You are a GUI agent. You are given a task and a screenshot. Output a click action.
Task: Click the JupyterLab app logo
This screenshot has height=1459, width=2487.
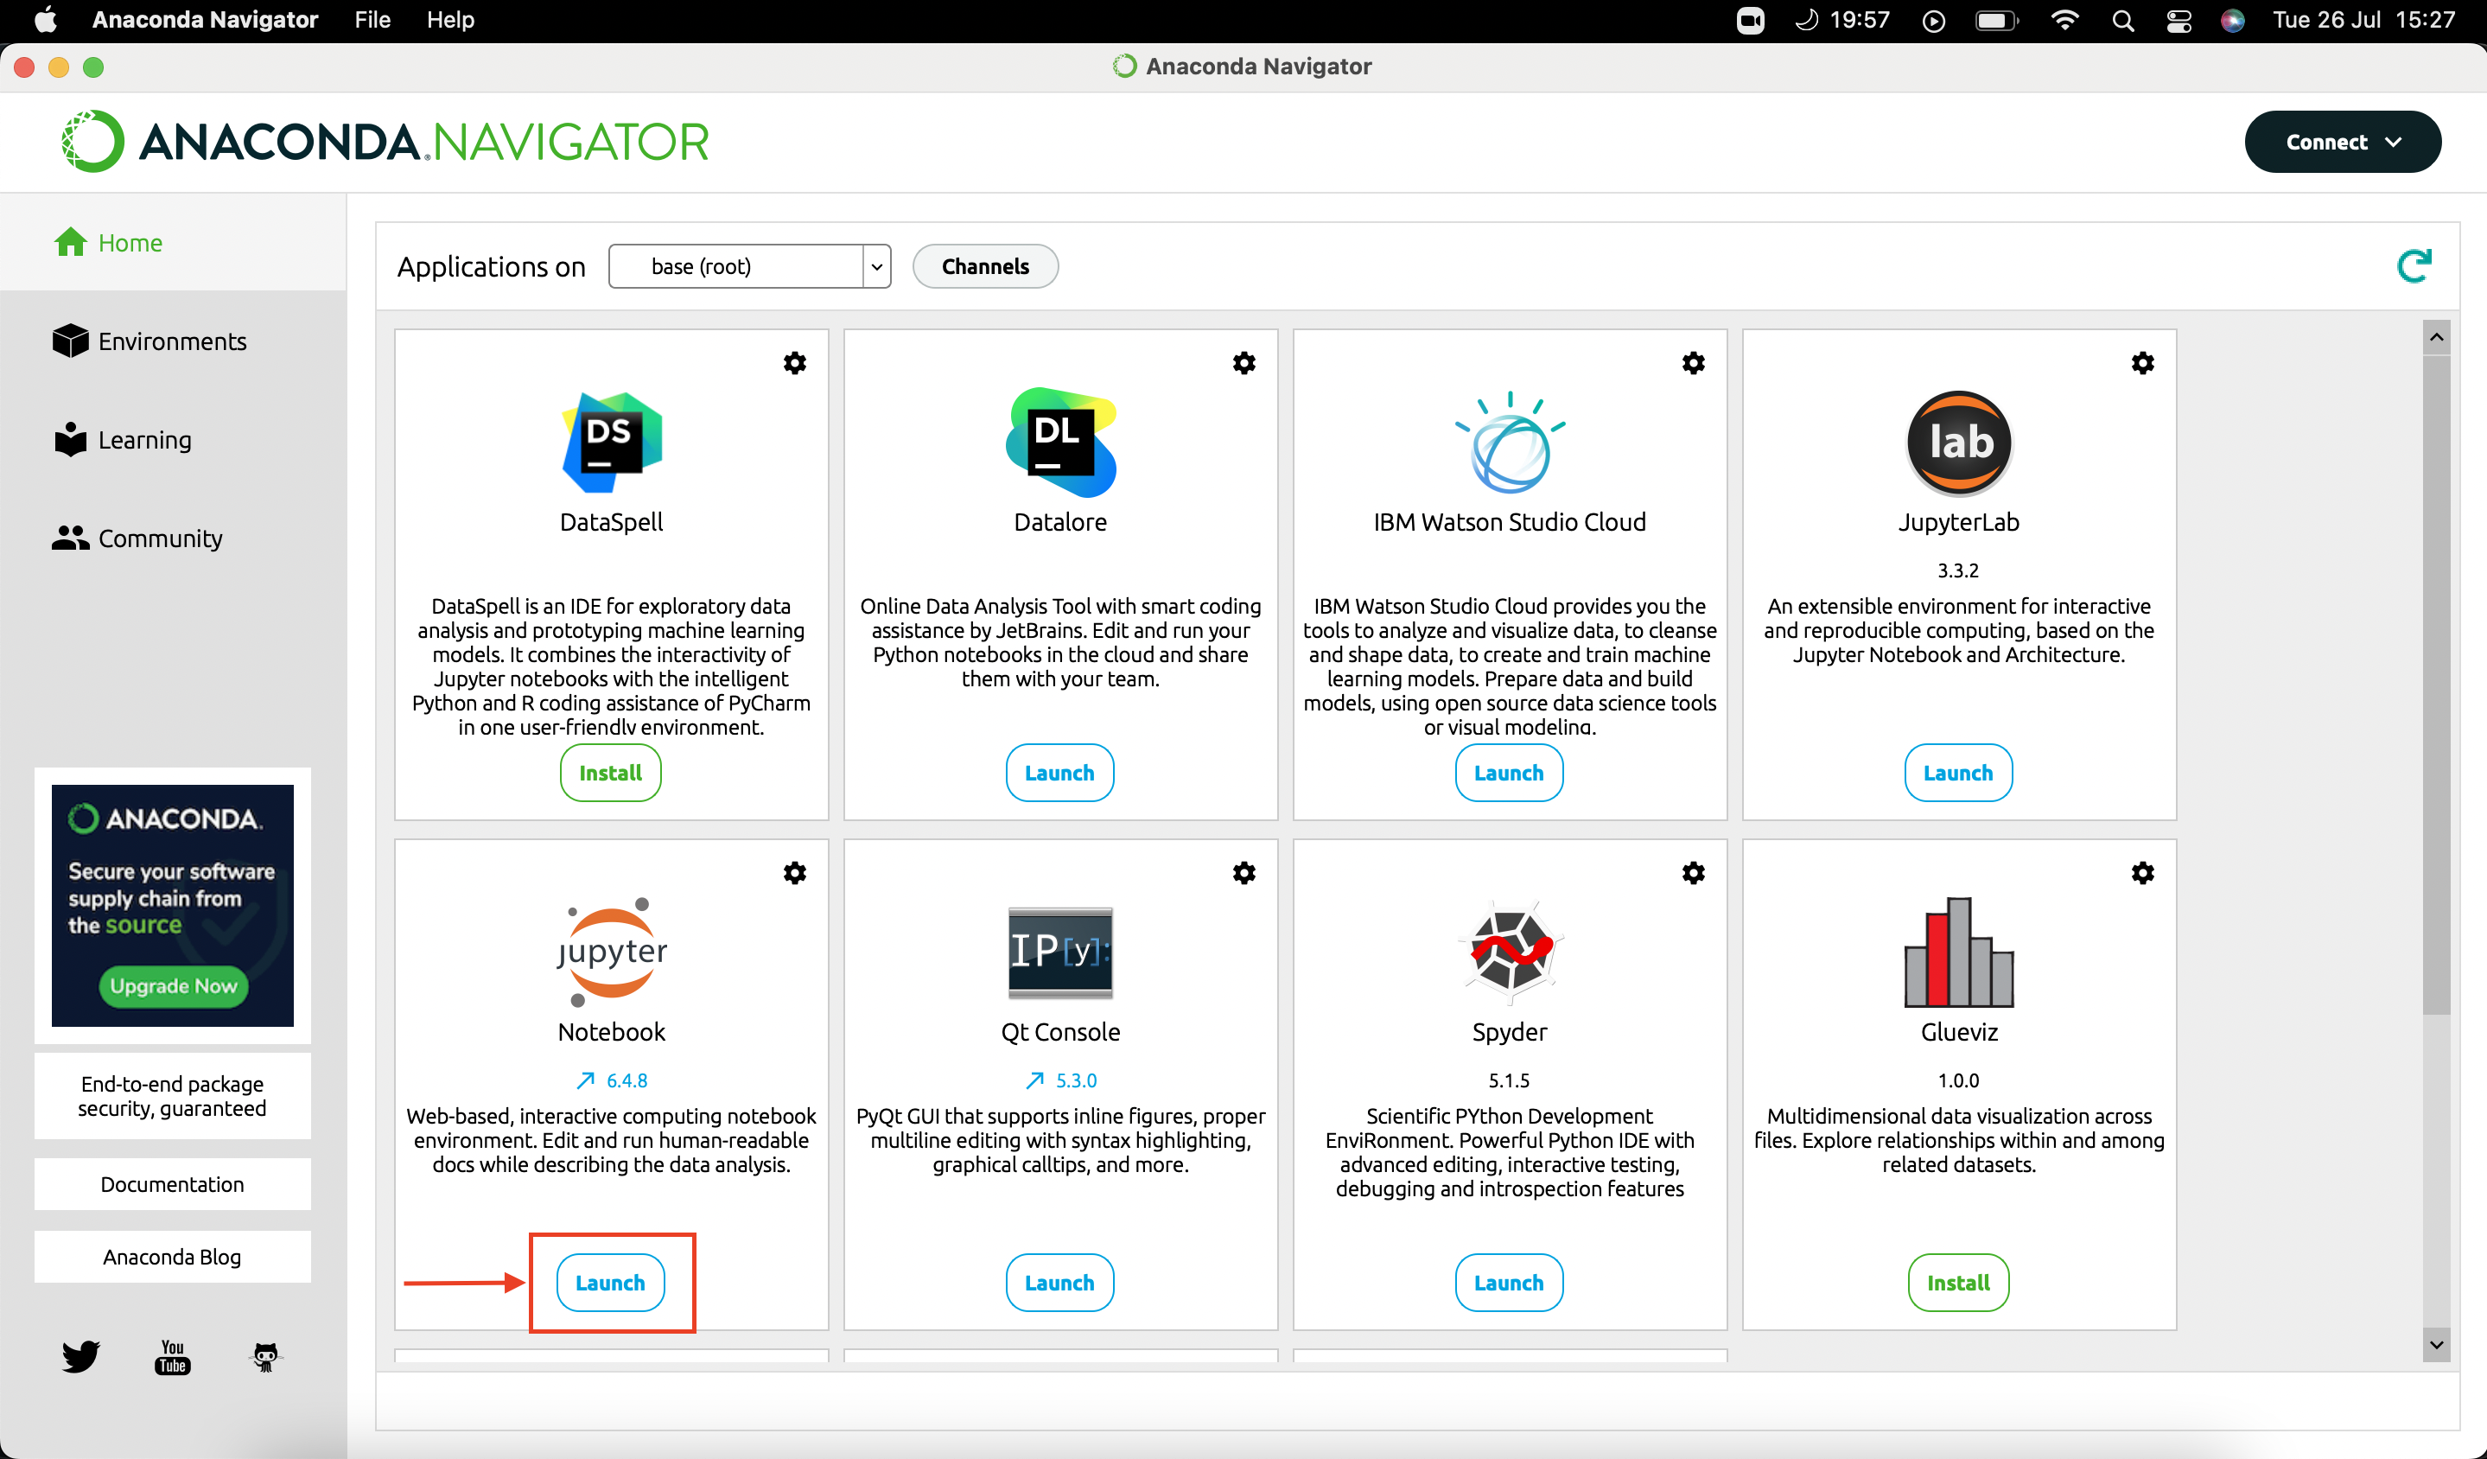point(1958,443)
